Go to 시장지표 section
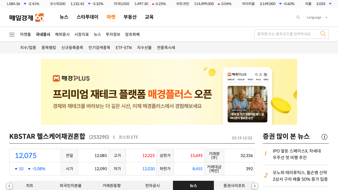 pyautogui.click(x=82, y=34)
